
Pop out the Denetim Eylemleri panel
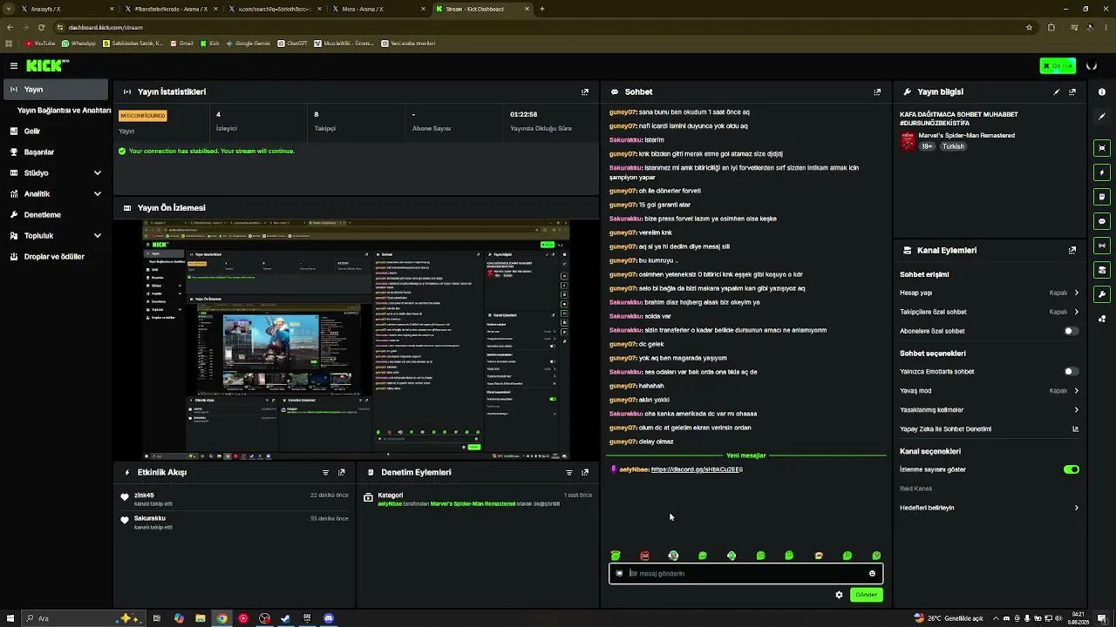click(x=585, y=472)
